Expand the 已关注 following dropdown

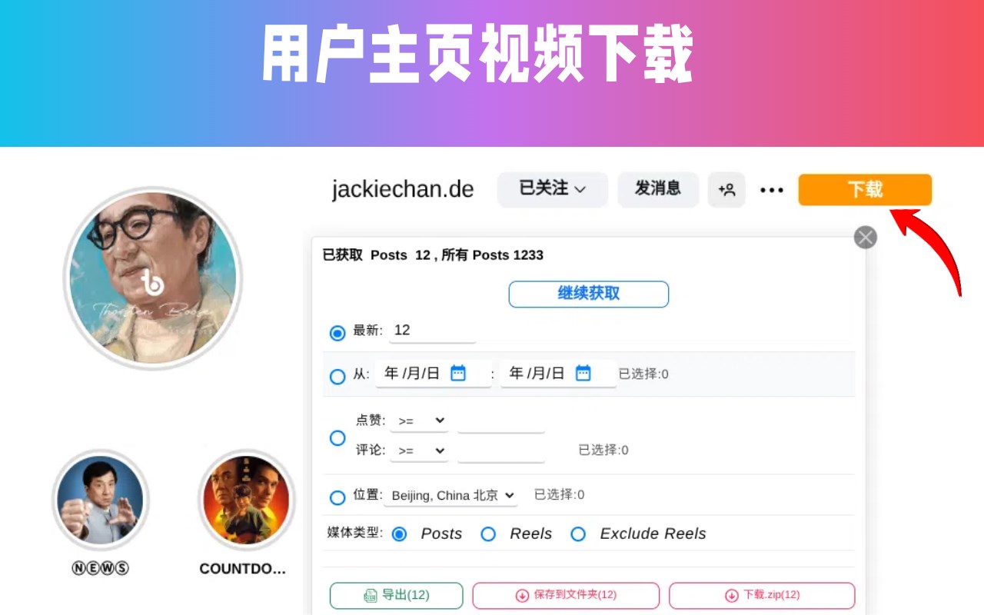click(553, 190)
